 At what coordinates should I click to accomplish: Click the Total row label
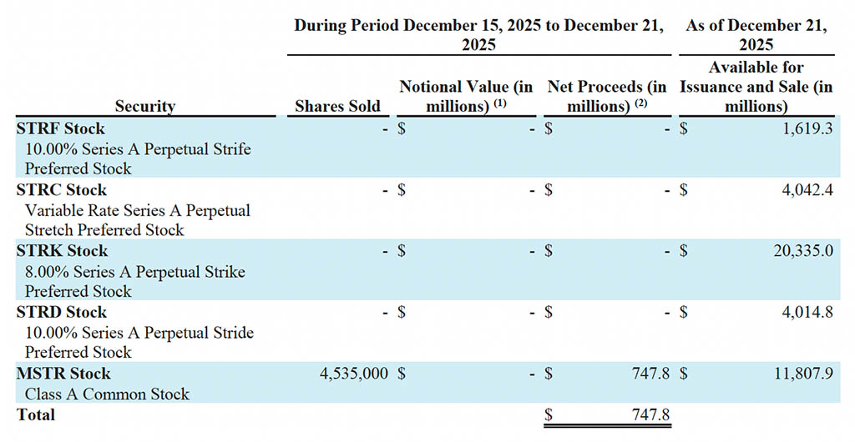36,414
